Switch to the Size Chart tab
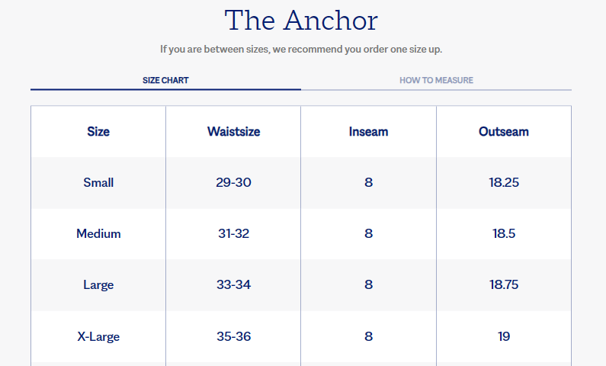The width and height of the screenshot is (606, 366). coord(165,80)
